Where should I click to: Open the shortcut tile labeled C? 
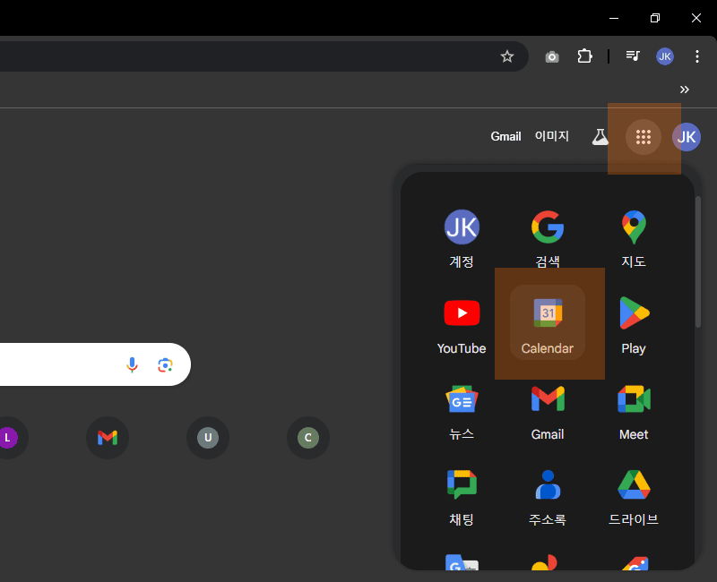[x=308, y=438]
